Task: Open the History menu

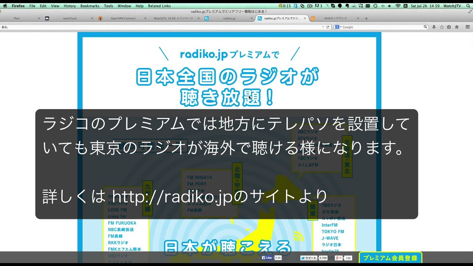Action: 69,6
